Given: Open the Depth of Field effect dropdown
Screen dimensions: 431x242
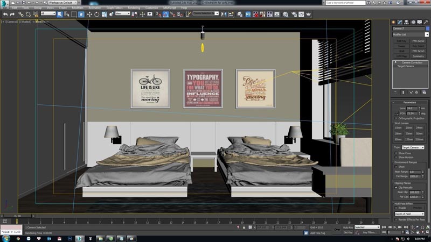Looking at the screenshot, I should click(409, 213).
